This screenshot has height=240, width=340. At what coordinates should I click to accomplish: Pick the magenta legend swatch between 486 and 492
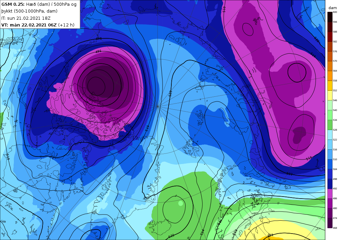pyautogui.click(x=329, y=193)
